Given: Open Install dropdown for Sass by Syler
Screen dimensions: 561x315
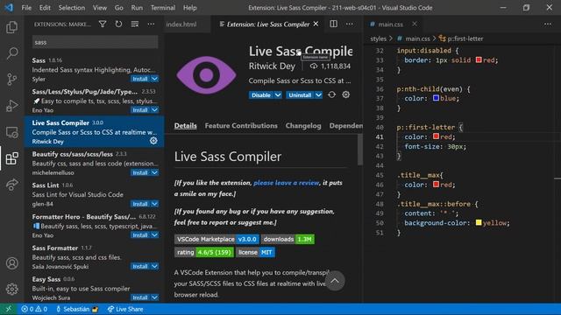Looking at the screenshot, I should pos(154,79).
